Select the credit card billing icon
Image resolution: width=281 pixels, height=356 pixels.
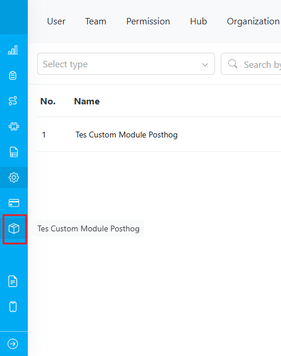(x=14, y=203)
